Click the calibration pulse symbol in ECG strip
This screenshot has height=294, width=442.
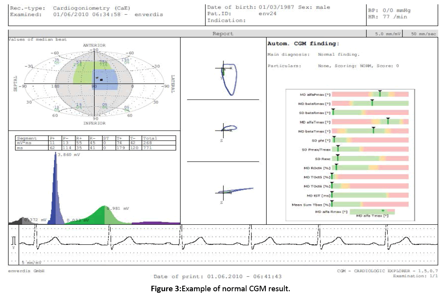tap(14, 240)
